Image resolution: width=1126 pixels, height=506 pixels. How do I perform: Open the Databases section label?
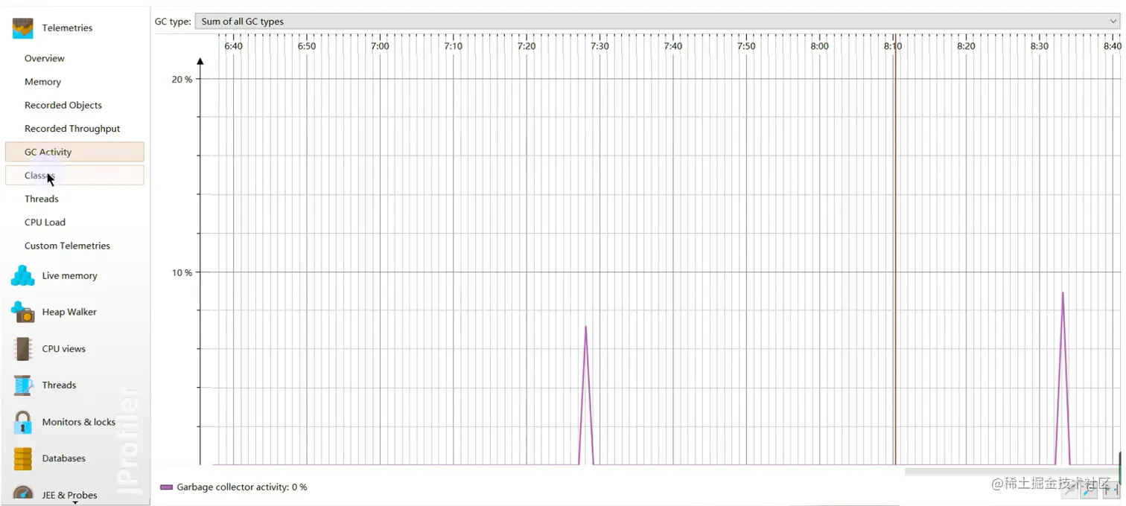pos(64,458)
